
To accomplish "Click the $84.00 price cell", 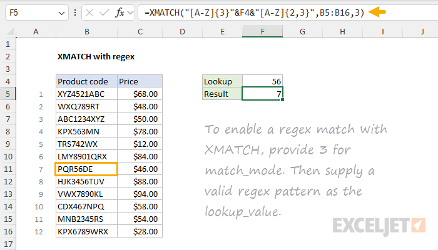I will click(x=140, y=156).
